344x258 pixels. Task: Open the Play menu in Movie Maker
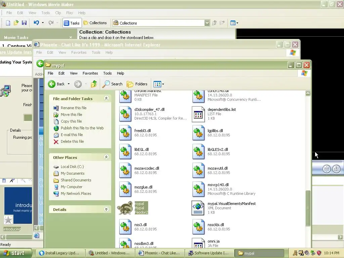tap(69, 13)
